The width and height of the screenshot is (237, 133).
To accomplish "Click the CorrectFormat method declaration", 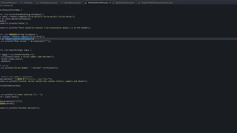I will tap(22, 14).
